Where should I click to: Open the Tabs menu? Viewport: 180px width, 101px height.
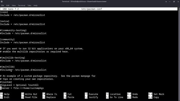[x=29, y=5]
